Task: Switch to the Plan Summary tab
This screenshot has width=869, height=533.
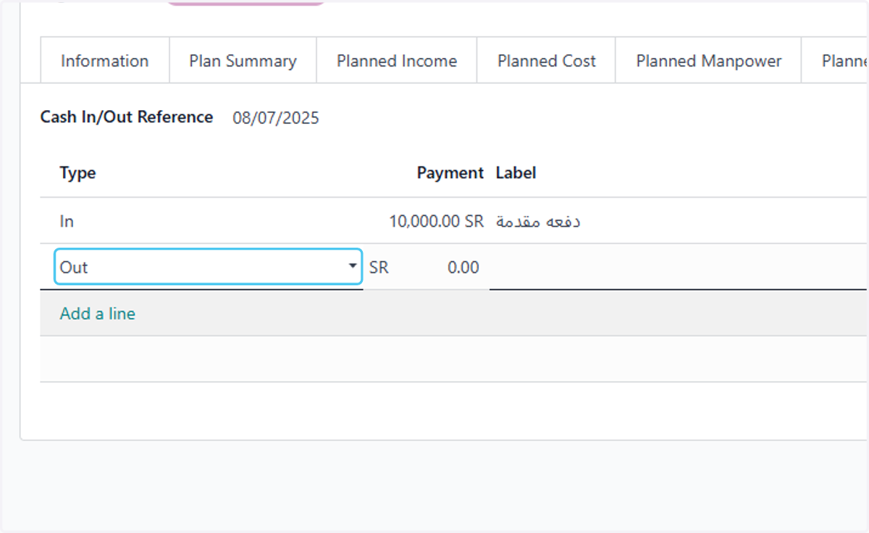Action: pyautogui.click(x=243, y=61)
